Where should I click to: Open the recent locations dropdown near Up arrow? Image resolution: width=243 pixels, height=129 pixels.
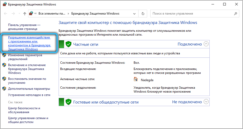18,14
